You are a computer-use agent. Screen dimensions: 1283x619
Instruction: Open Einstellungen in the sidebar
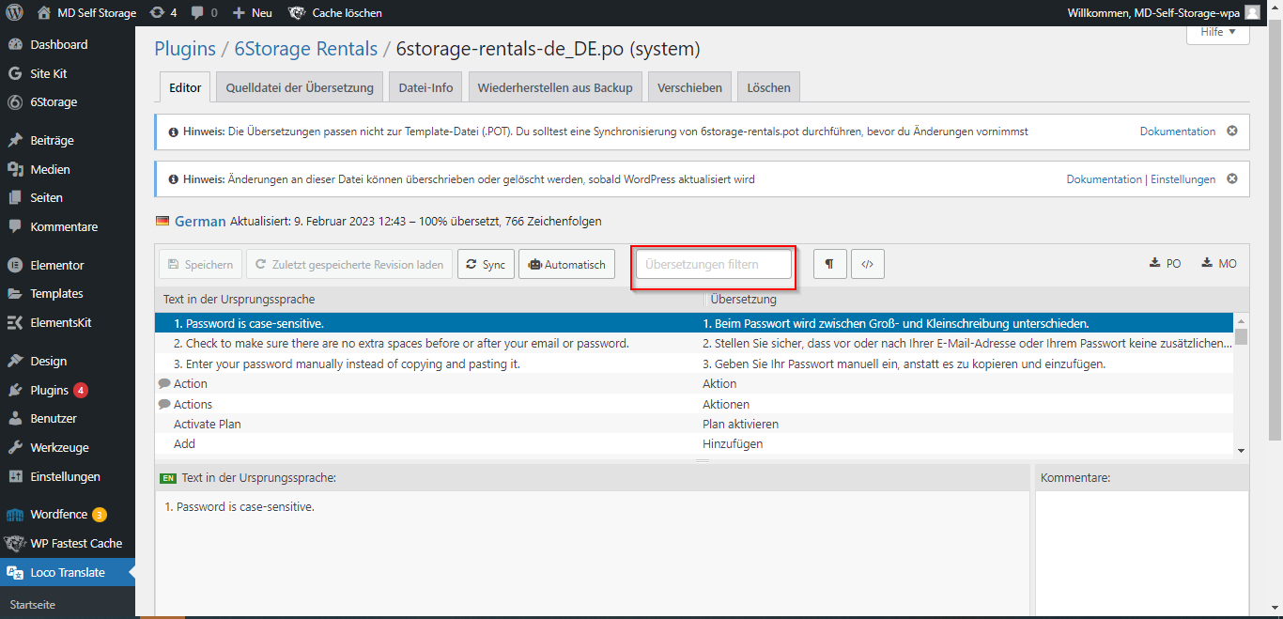[x=68, y=476]
